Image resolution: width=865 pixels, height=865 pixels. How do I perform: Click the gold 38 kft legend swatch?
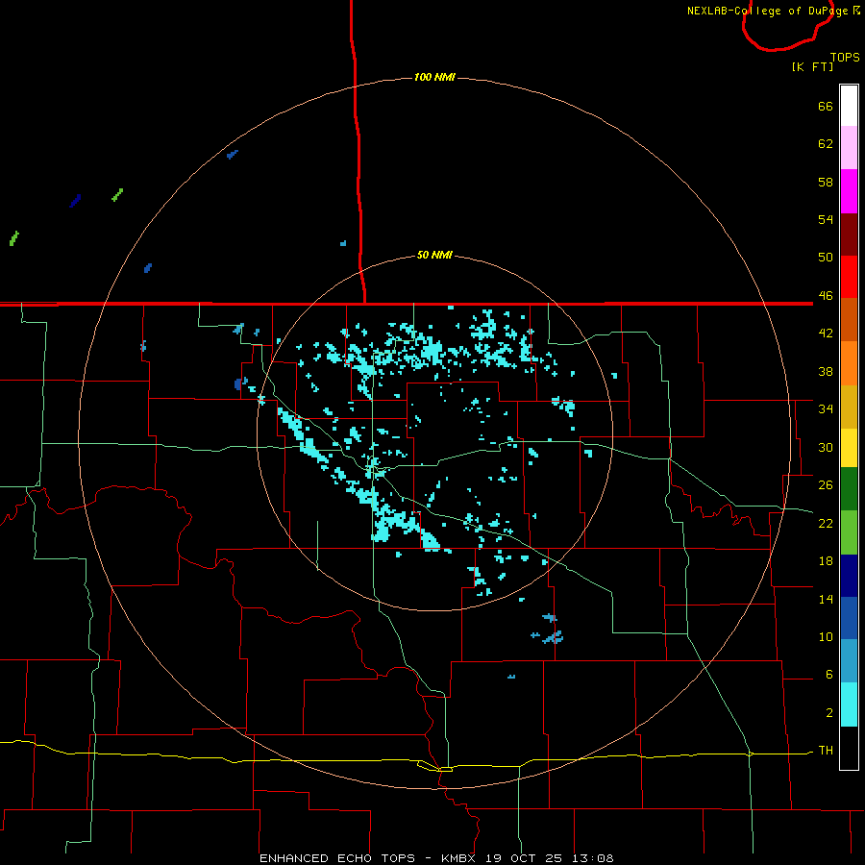[849, 407]
